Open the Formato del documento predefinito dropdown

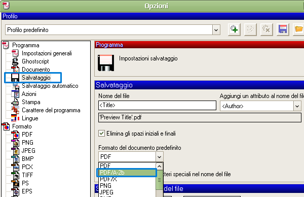[x=160, y=156]
